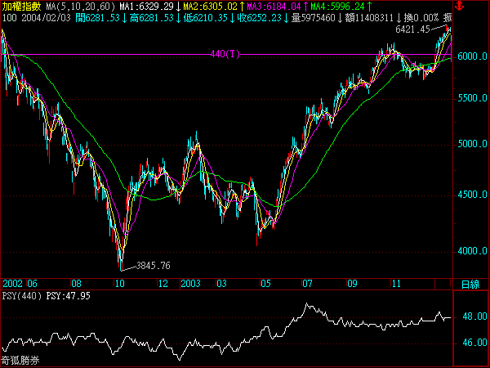This screenshot has width=490, height=368.
Task: Select the MA1:6329.29 moving average value
Action: (x=146, y=7)
